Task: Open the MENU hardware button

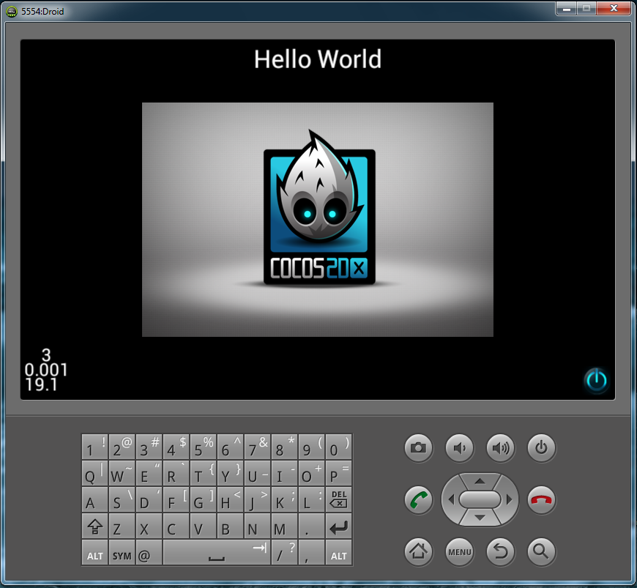Action: coord(460,551)
